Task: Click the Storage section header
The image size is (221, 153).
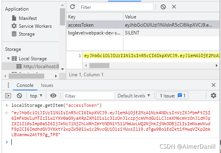Action: pos(13,49)
